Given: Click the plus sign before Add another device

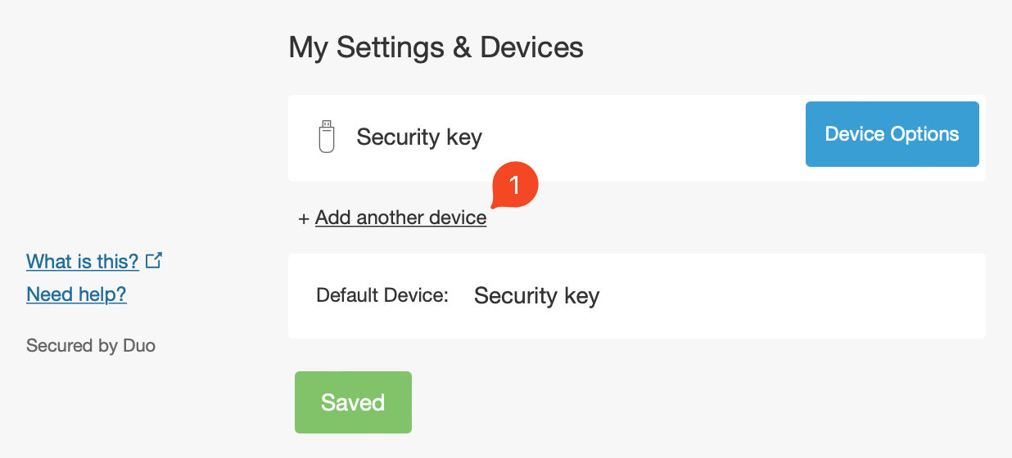Looking at the screenshot, I should 304,218.
